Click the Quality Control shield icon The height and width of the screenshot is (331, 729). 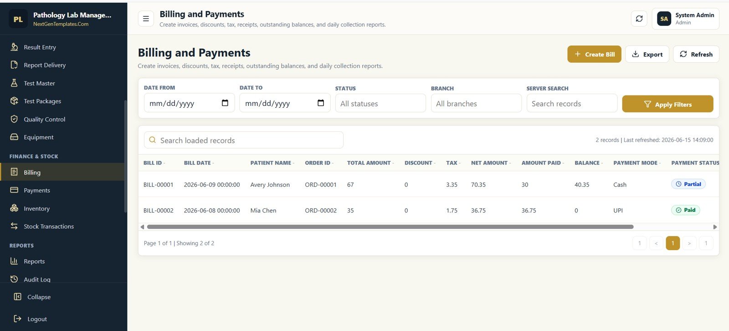14,119
